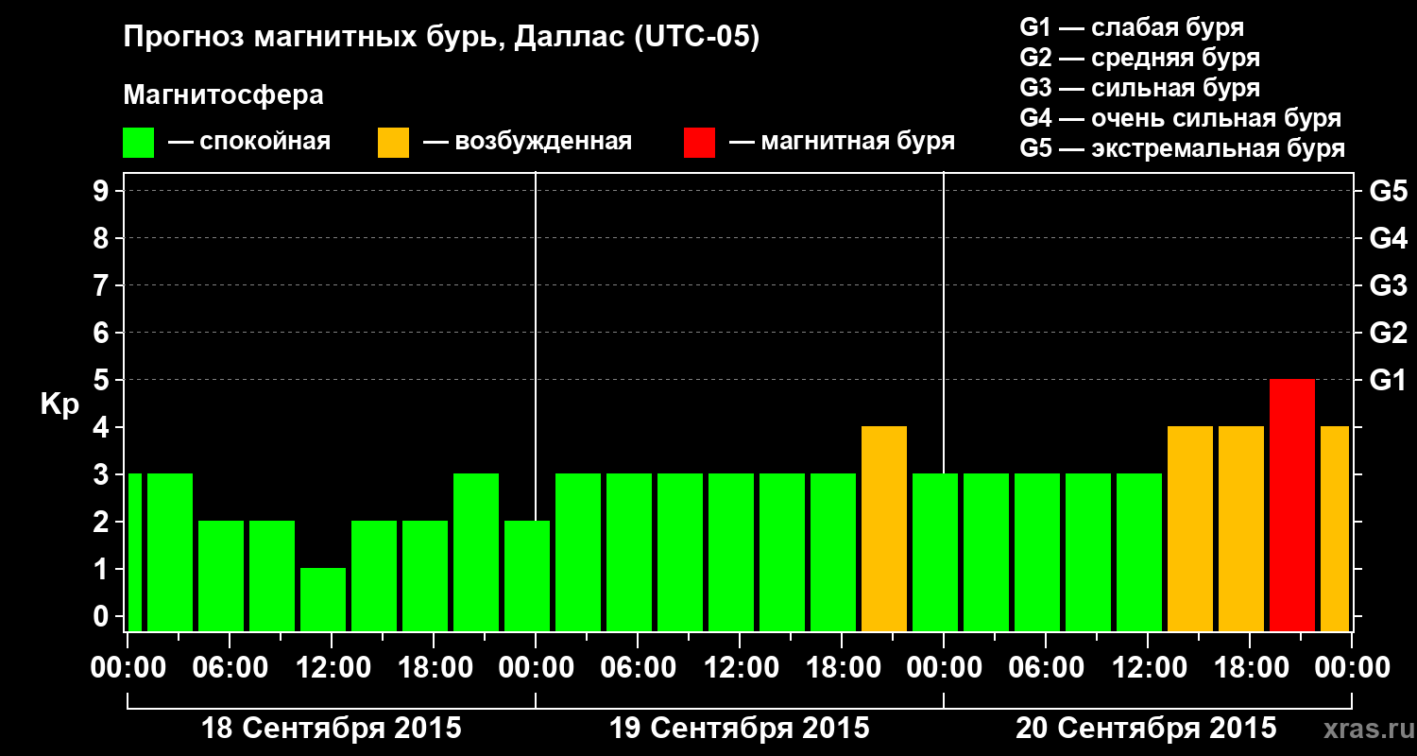Click the '18:00' time label of 20 September
This screenshot has width=1417, height=756.
1250,668
